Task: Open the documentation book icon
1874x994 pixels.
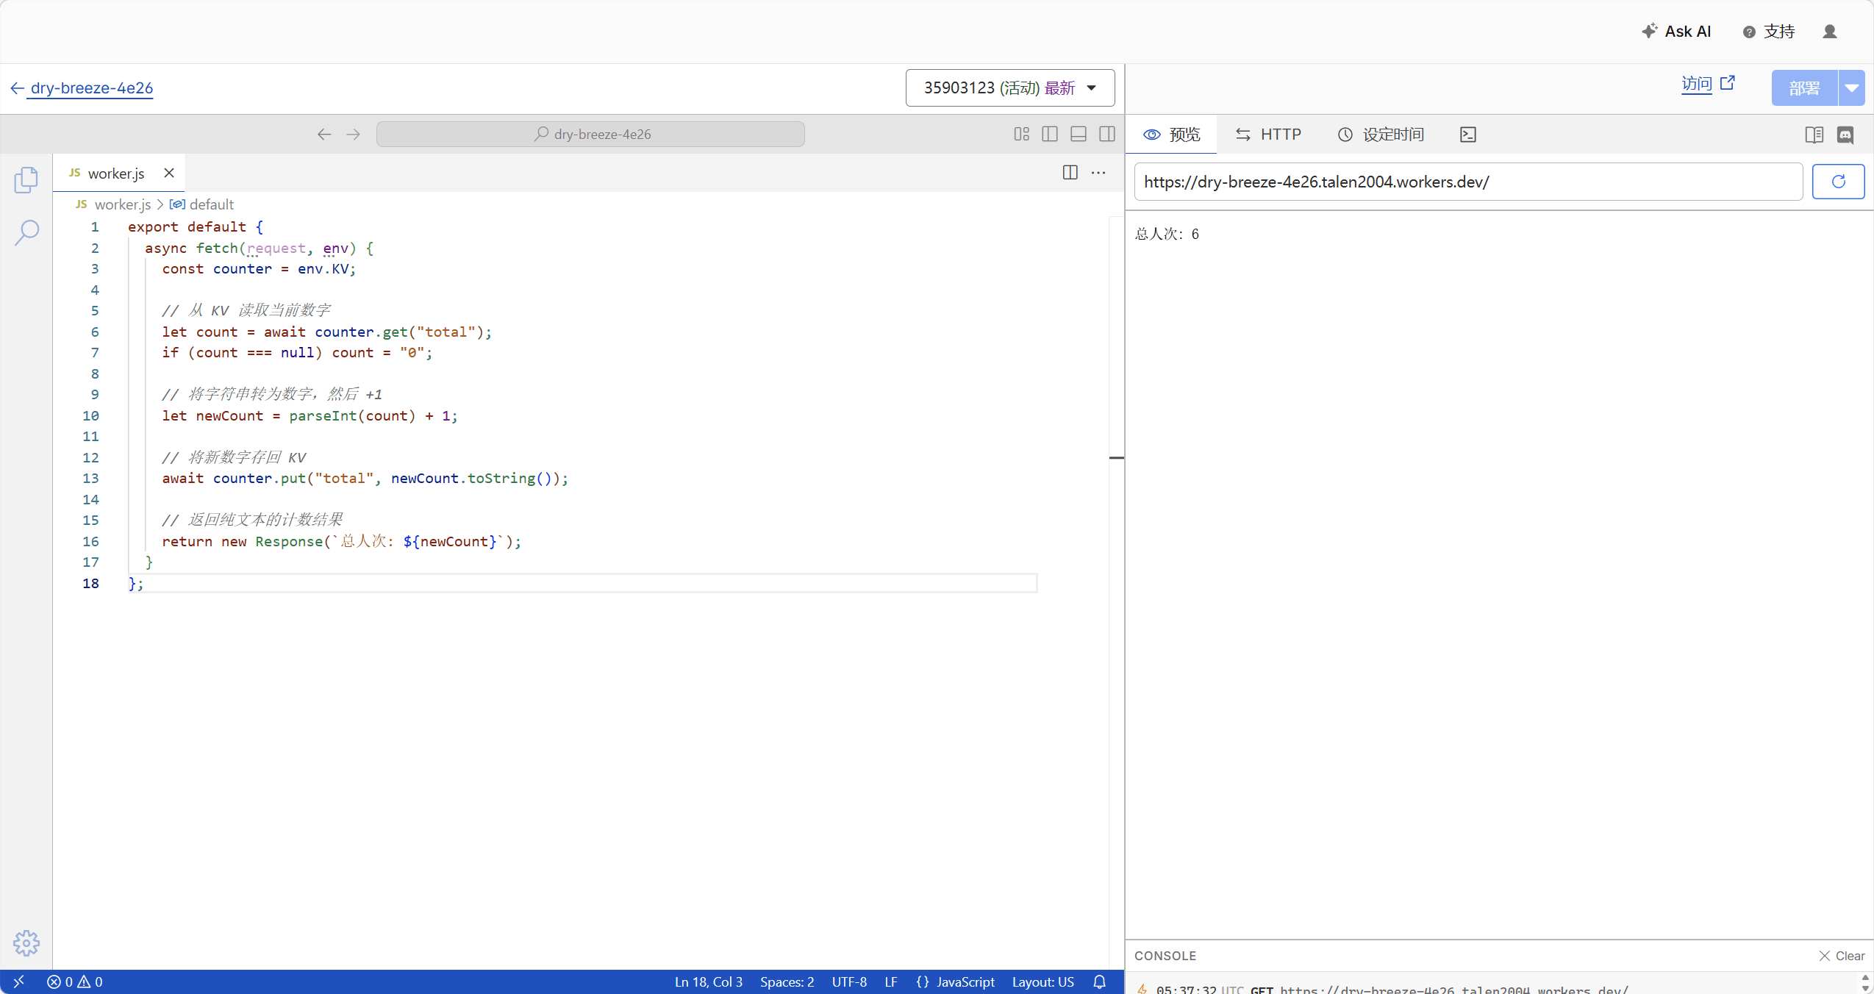Action: pos(1814,135)
